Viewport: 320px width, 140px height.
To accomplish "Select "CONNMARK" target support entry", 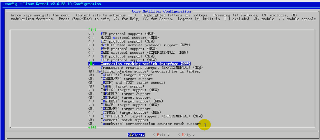I will coord(127,79).
